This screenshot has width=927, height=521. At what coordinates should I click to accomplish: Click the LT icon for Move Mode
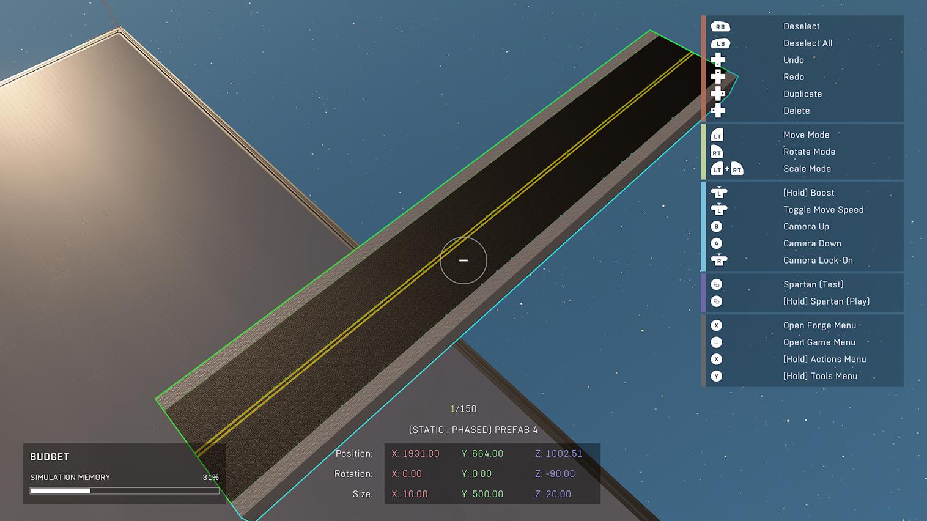pyautogui.click(x=717, y=135)
